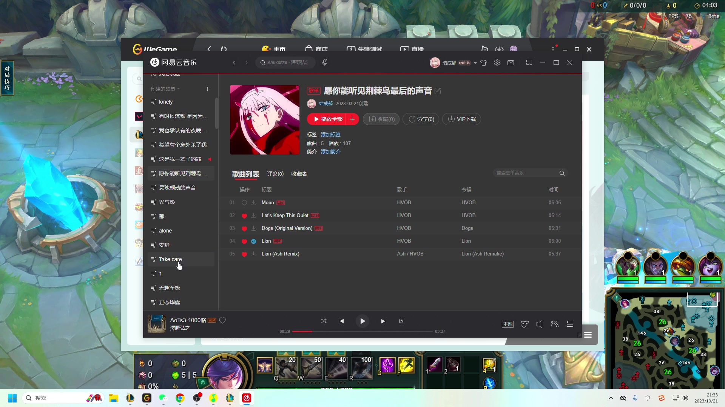Click the 分享(0) share button

421,119
